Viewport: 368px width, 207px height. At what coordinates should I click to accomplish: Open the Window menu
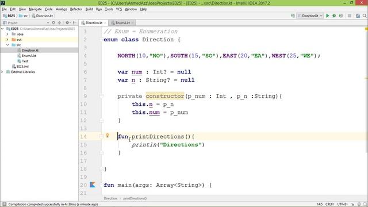click(x=131, y=9)
